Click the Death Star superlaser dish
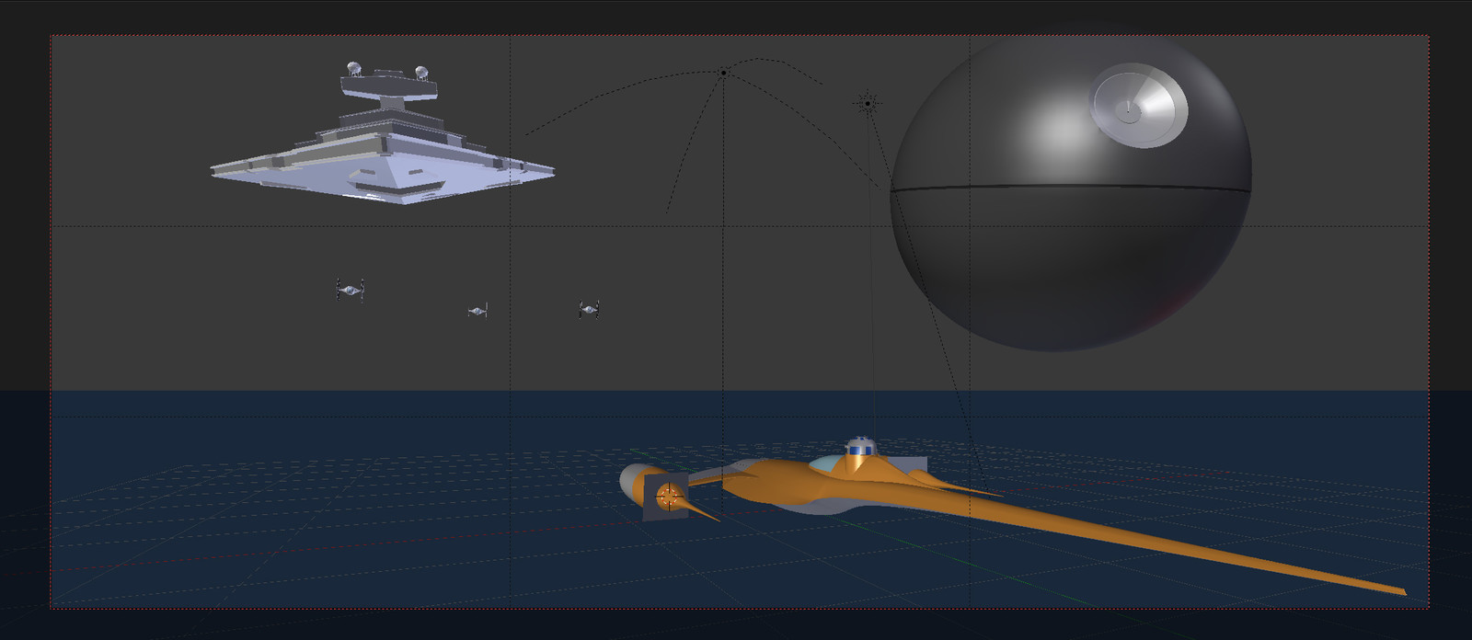This screenshot has width=1472, height=640. (1139, 106)
